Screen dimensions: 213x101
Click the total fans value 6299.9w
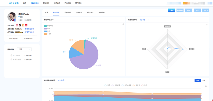19,29
